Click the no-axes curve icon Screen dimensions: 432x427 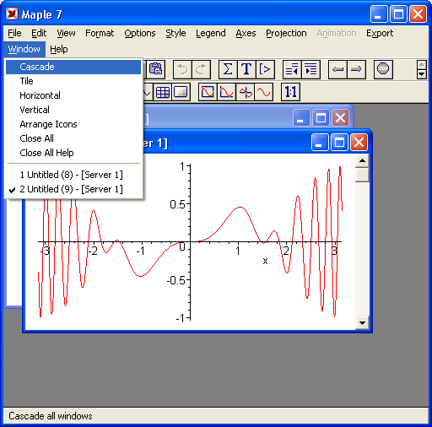[x=263, y=92]
